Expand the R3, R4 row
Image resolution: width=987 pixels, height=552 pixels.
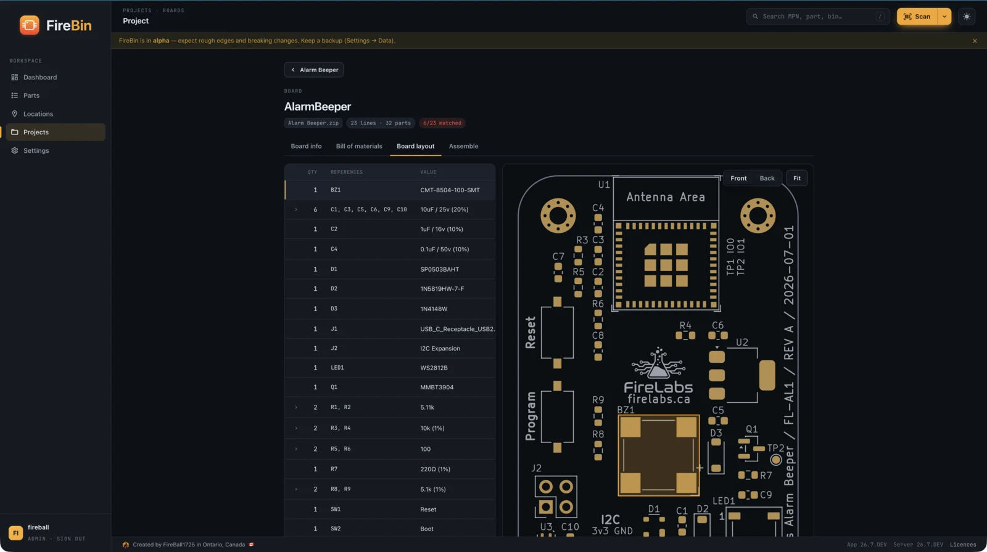coord(296,428)
